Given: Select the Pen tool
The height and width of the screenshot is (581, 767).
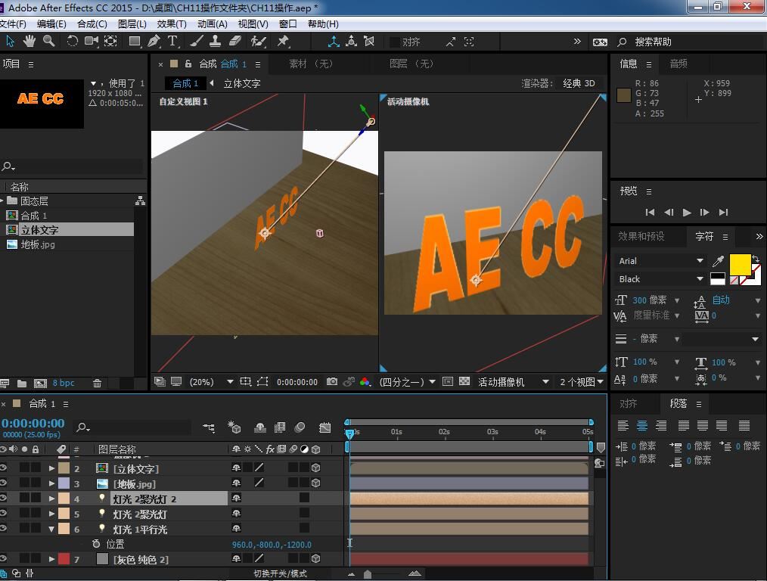Looking at the screenshot, I should tap(154, 41).
